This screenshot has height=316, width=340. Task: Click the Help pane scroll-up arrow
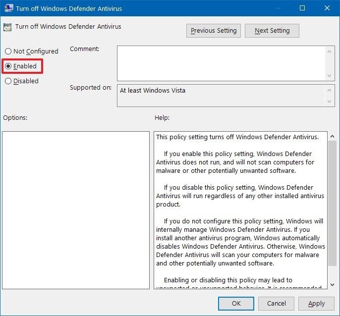click(332, 136)
